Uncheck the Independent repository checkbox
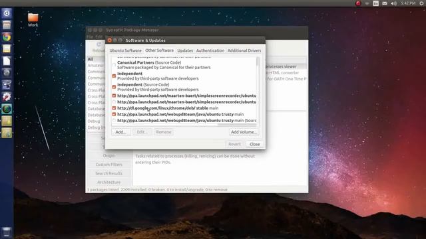Viewport: 426px width, 239px height. click(x=114, y=76)
